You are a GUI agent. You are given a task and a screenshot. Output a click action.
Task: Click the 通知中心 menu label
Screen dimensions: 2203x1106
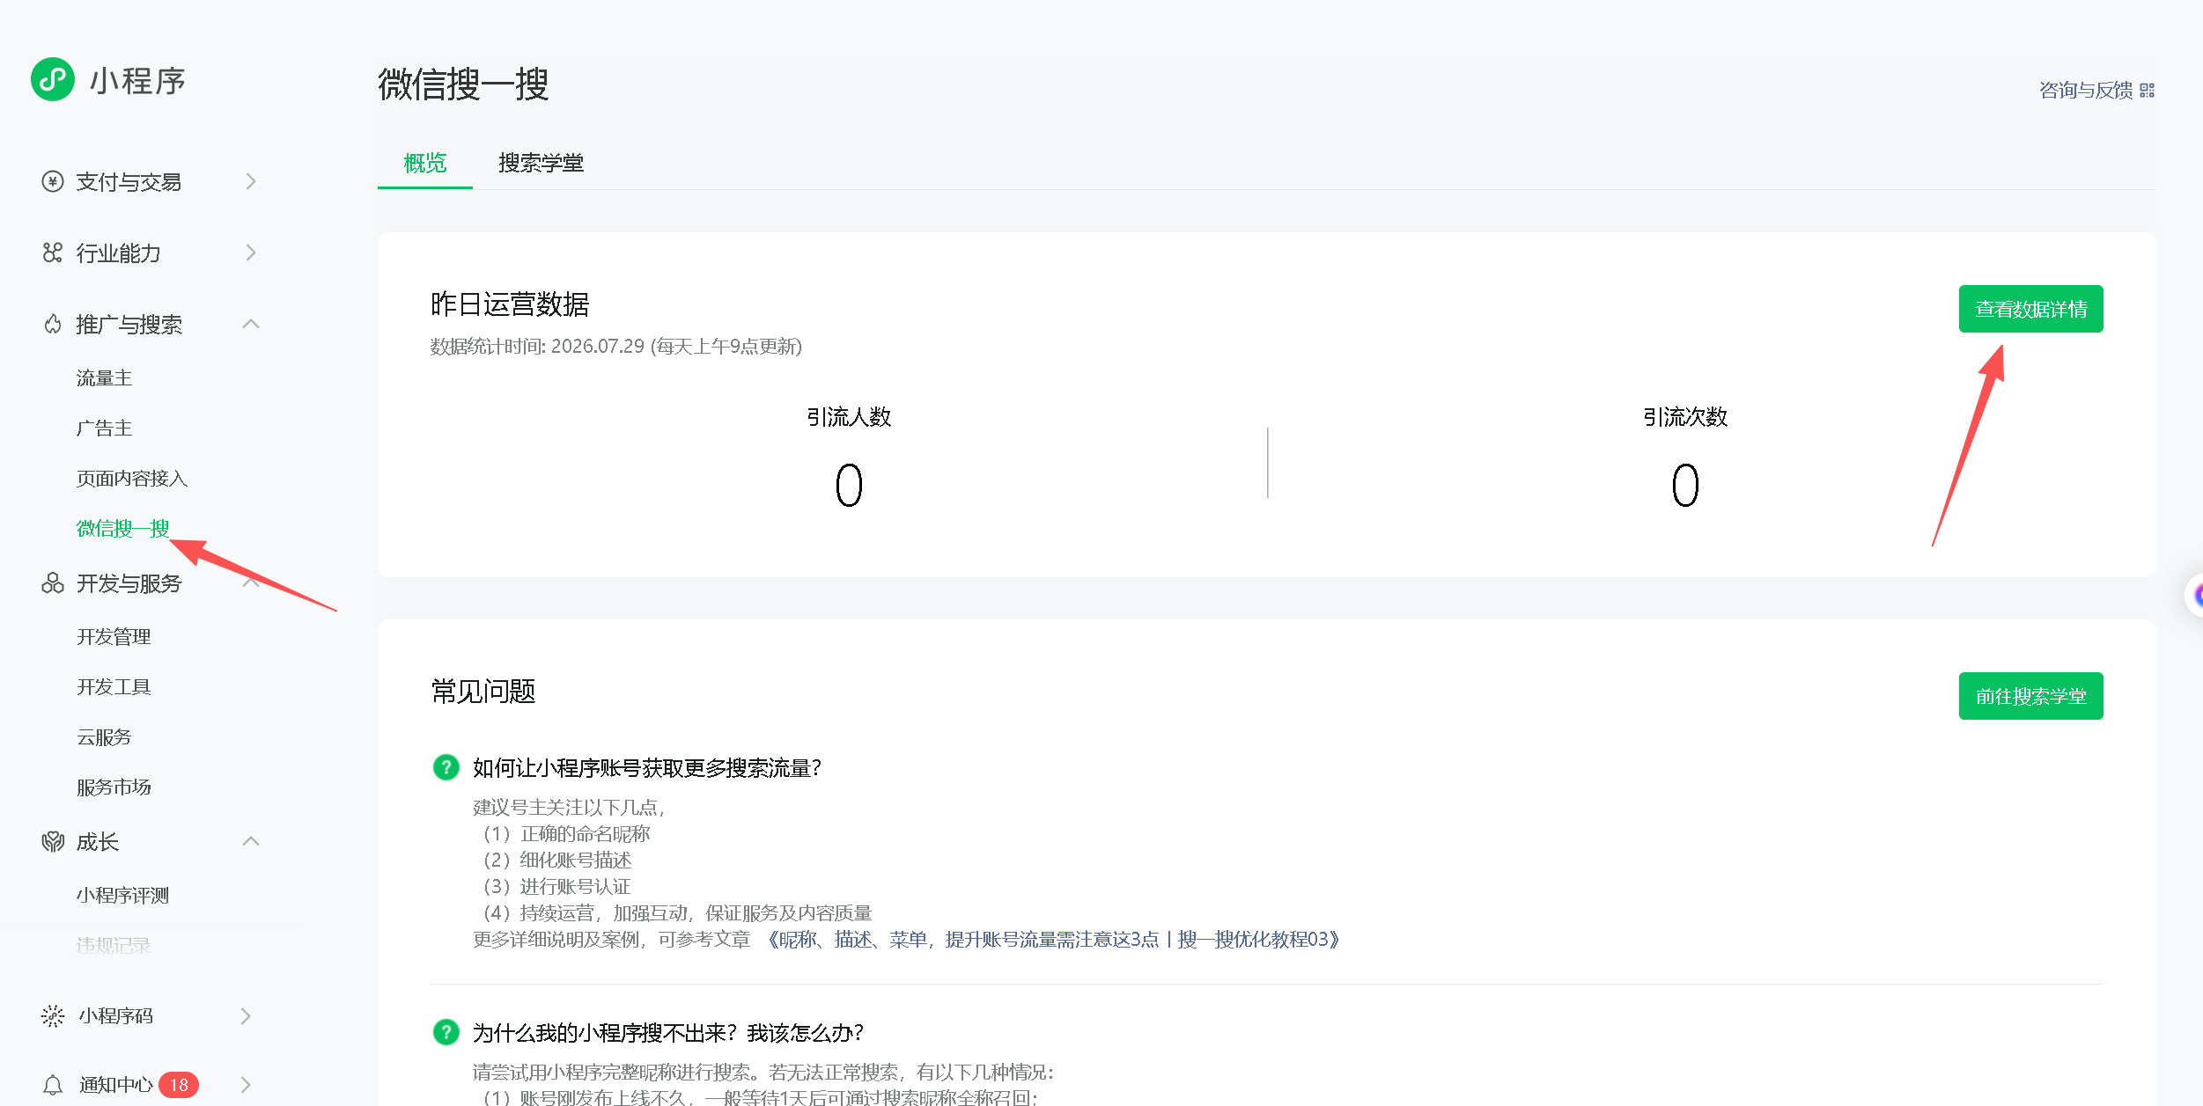click(115, 1085)
